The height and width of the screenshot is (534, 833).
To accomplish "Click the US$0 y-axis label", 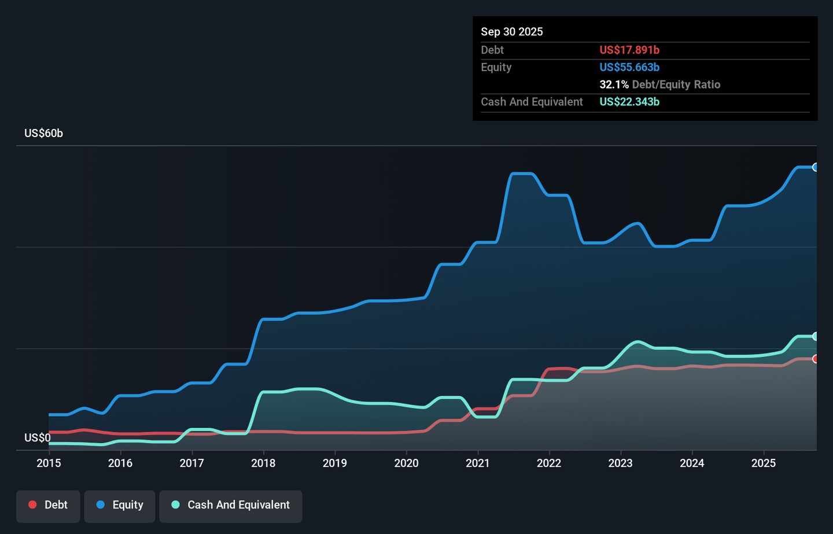I will point(37,437).
